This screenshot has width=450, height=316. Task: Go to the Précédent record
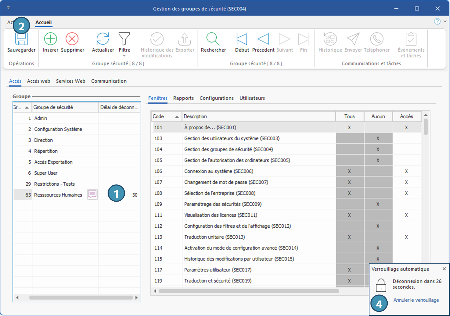pyautogui.click(x=263, y=39)
